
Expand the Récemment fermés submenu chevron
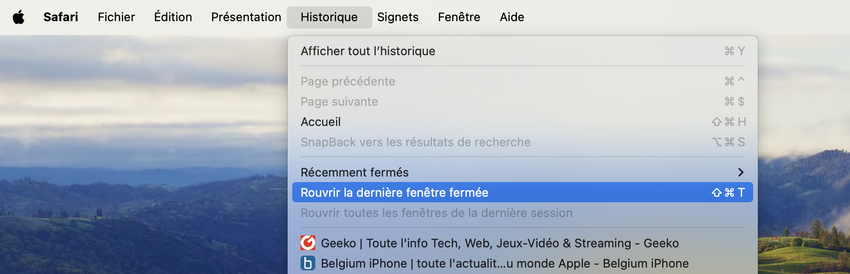tap(741, 172)
